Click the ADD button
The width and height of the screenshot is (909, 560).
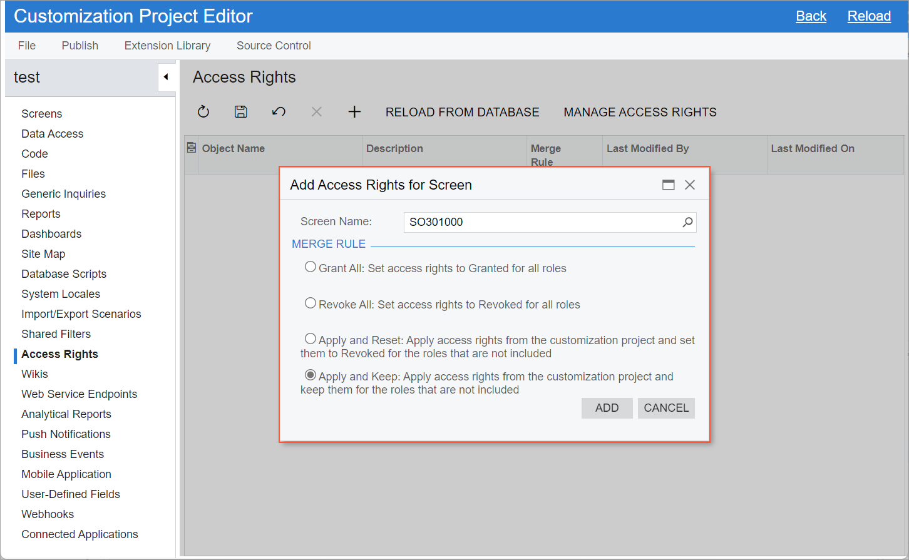coord(607,408)
